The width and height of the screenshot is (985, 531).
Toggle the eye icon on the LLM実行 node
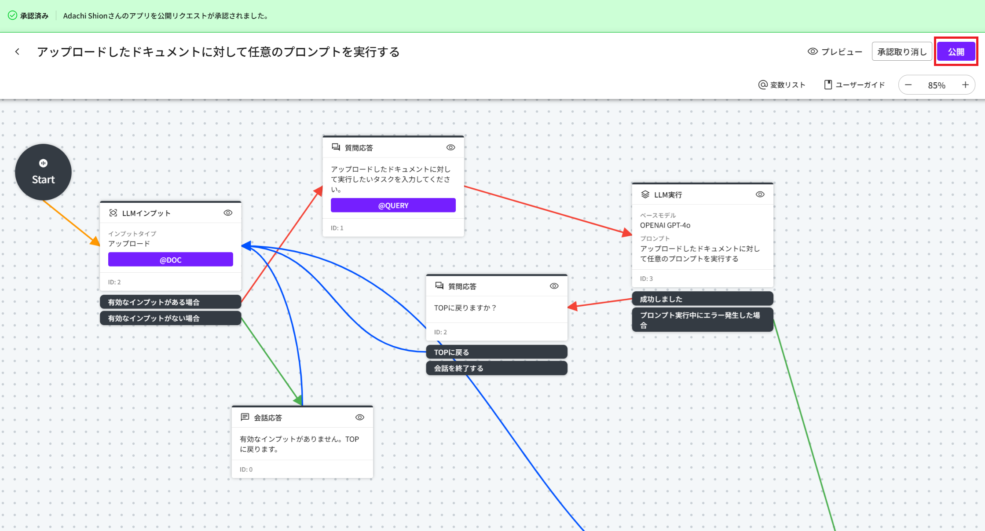(x=760, y=194)
